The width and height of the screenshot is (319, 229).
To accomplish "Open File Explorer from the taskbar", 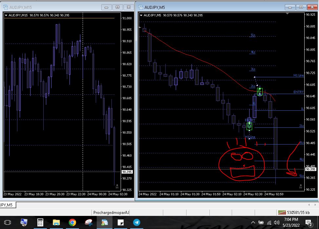I will (x=56, y=222).
